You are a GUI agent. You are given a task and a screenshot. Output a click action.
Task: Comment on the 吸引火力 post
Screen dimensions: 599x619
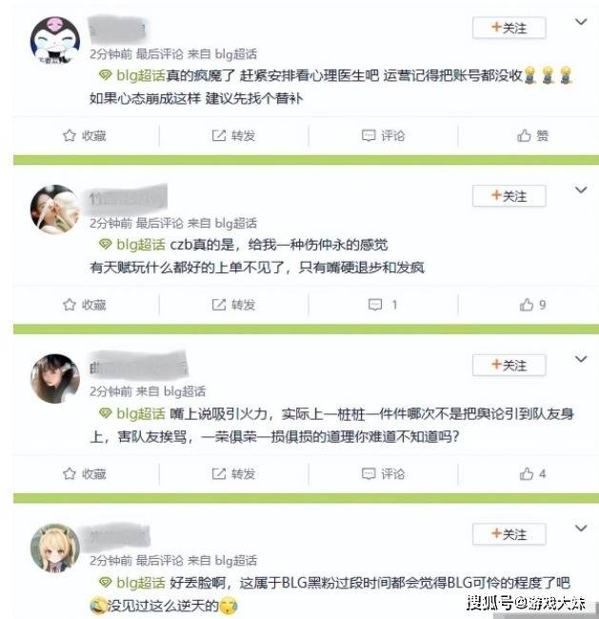tap(384, 473)
